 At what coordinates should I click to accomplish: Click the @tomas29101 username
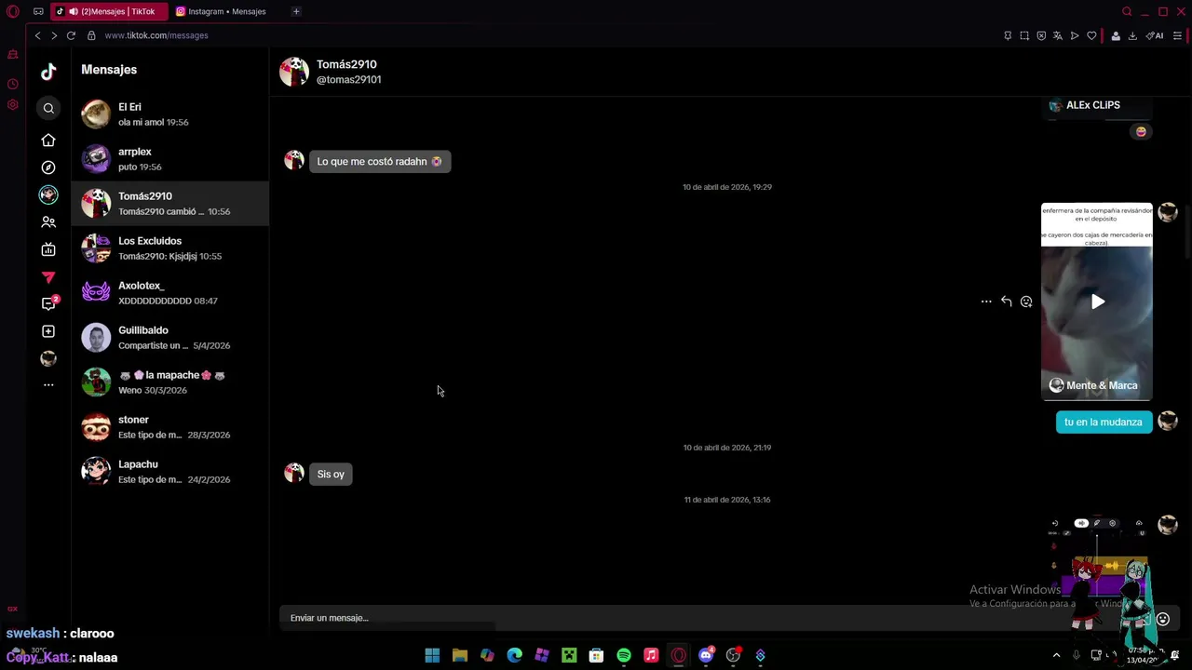coord(348,80)
